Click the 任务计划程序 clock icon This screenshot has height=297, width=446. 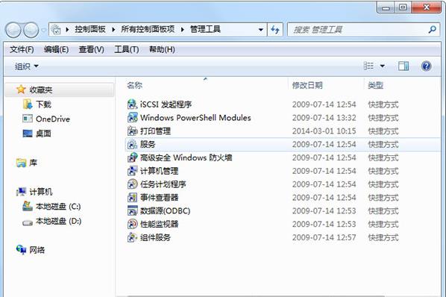[x=132, y=184]
